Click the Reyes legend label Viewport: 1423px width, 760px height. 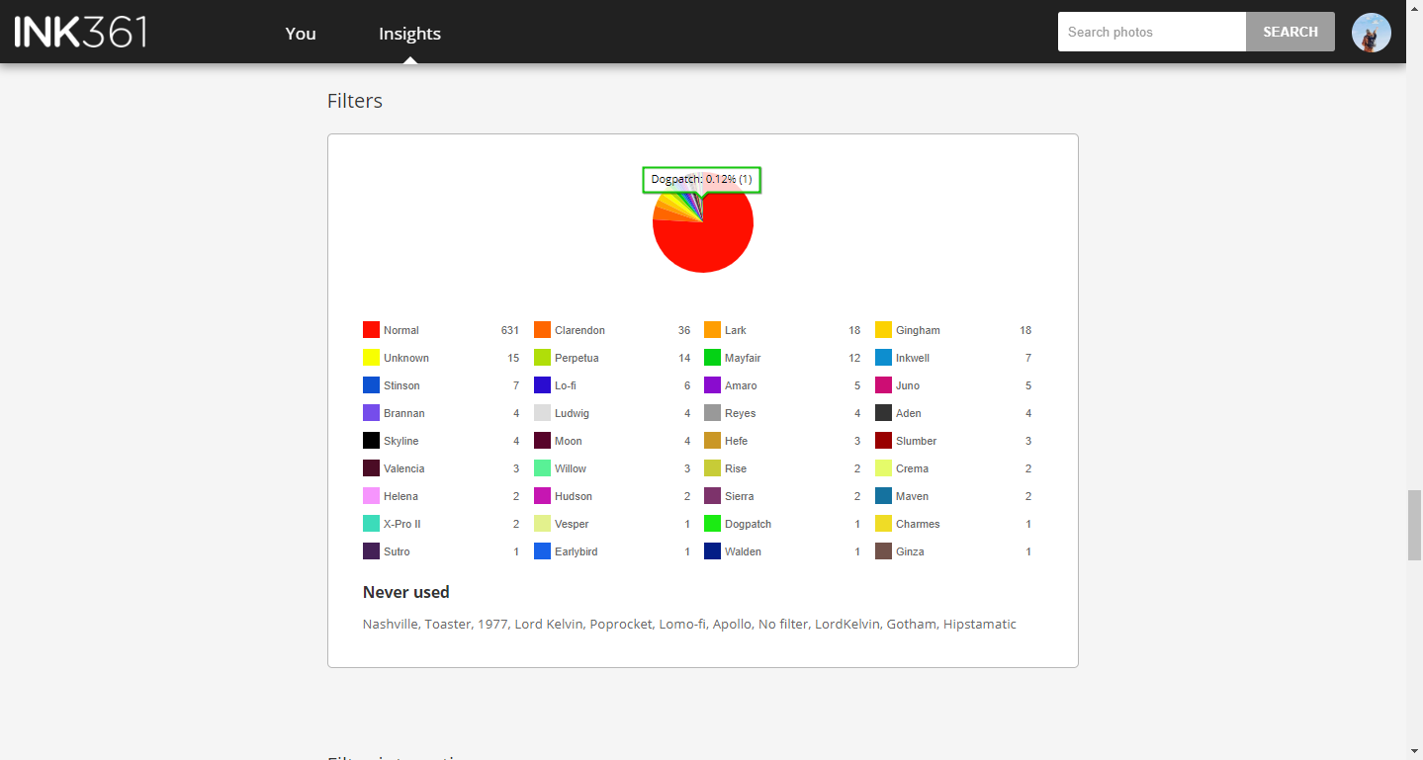[740, 413]
